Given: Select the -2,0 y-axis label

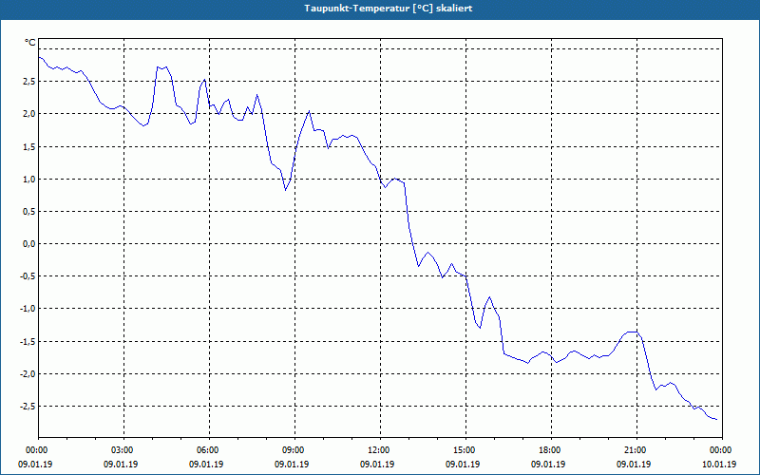Looking at the screenshot, I should 28,374.
